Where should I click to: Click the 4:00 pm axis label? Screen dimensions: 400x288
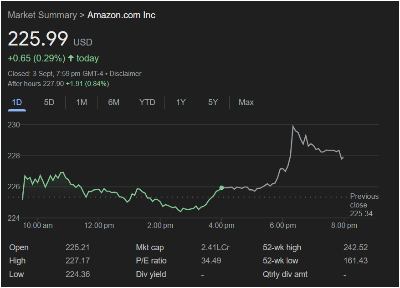[x=221, y=226]
